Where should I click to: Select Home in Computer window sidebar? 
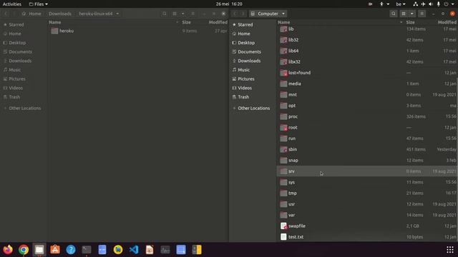253,34
